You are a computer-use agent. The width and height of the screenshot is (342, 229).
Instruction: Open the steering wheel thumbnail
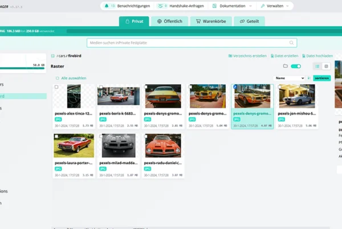(x=74, y=97)
